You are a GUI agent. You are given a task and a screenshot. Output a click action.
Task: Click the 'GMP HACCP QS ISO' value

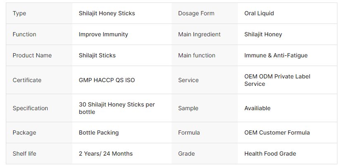click(107, 80)
